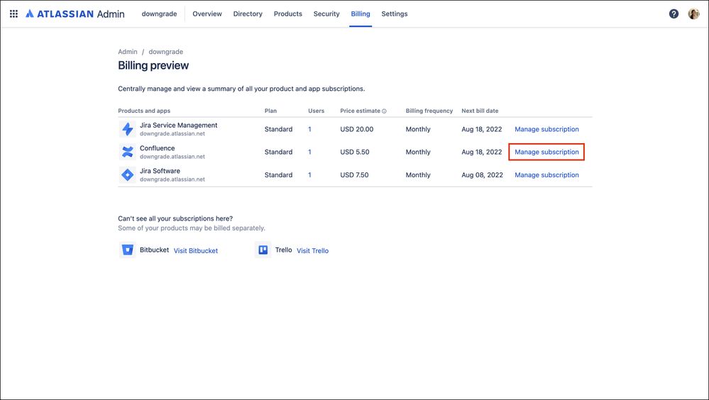The image size is (709, 400).
Task: Click the Confluence product name
Action: 157,148
